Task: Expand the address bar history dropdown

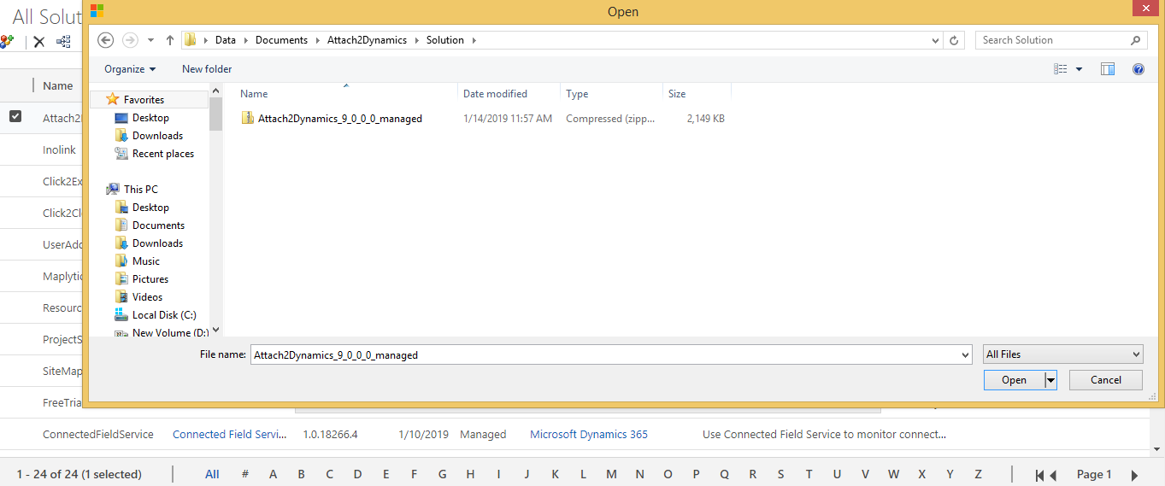Action: pyautogui.click(x=936, y=40)
